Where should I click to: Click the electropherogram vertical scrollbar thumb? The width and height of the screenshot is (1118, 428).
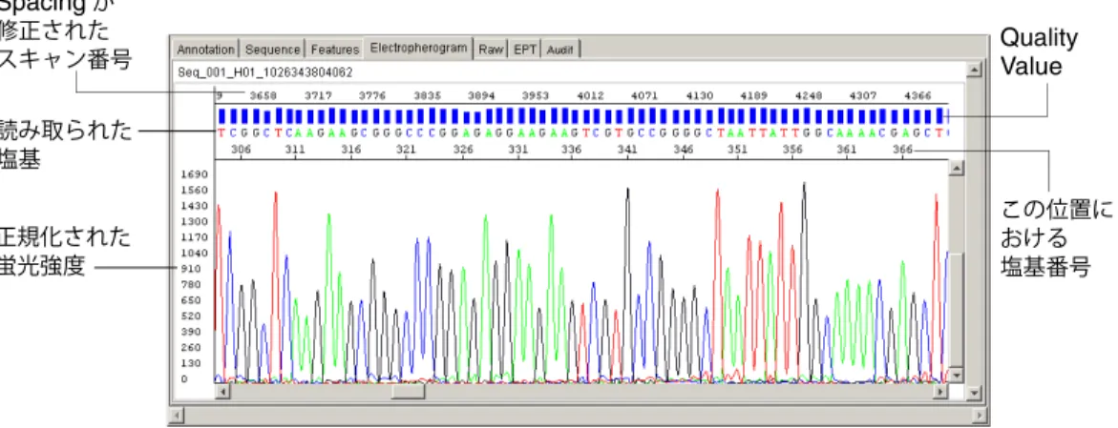pyautogui.click(x=956, y=311)
